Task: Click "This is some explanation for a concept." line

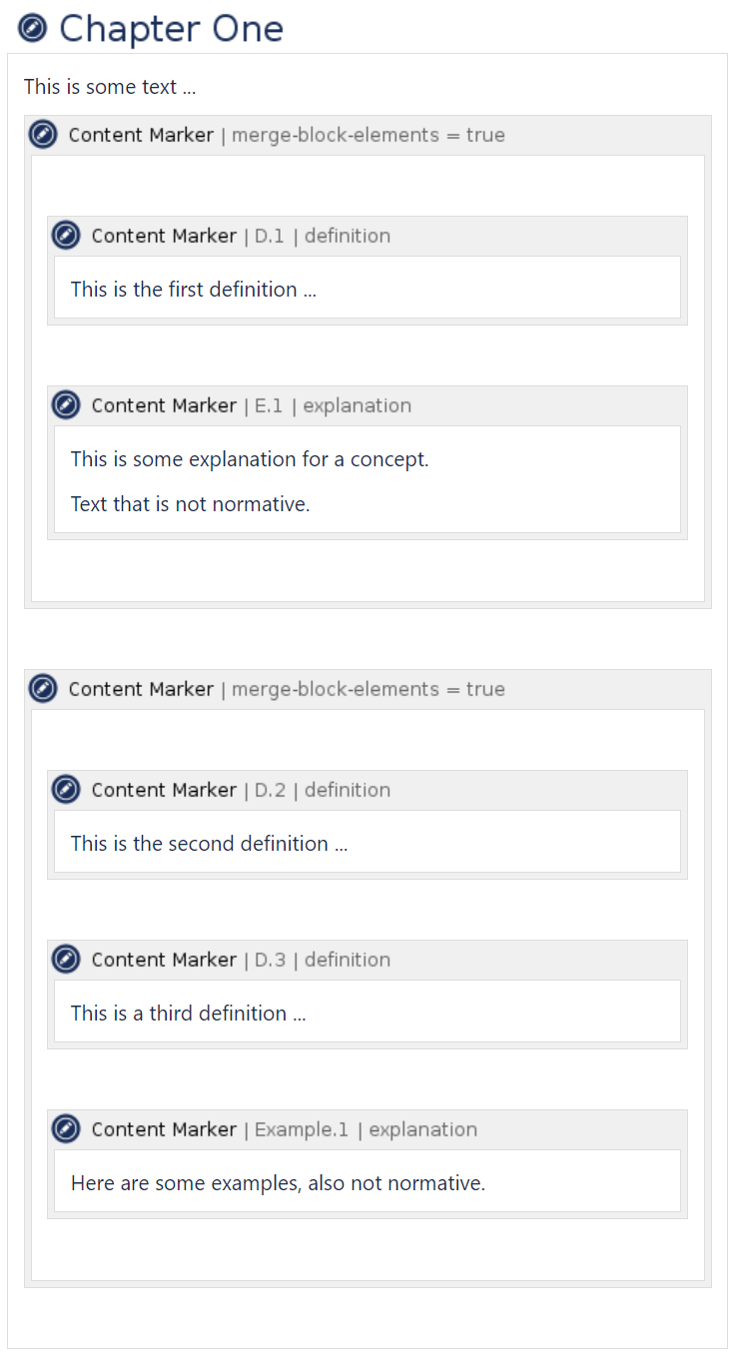Action: (x=249, y=459)
